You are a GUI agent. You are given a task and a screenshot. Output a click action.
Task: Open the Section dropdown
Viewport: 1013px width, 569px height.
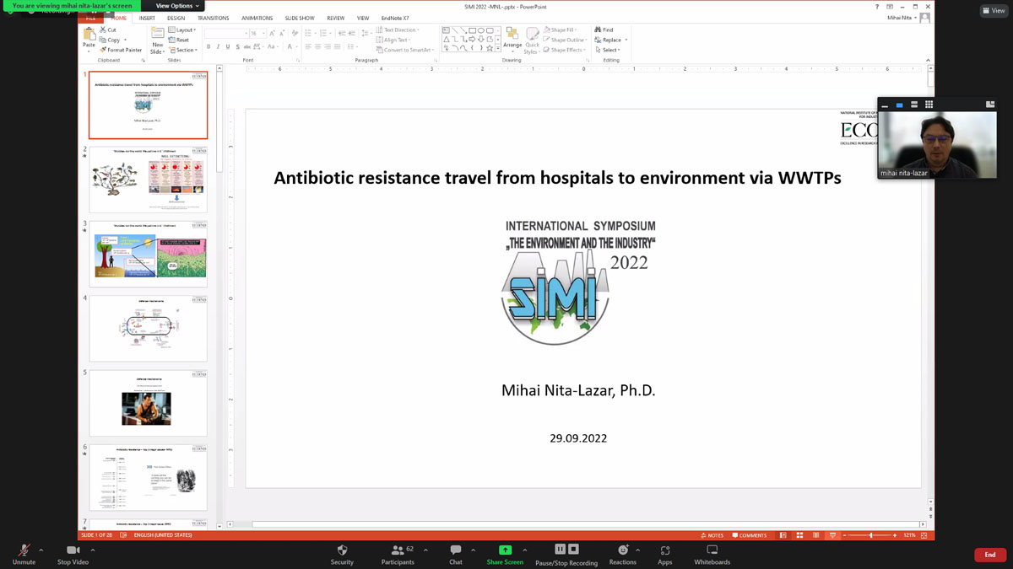[x=182, y=50]
